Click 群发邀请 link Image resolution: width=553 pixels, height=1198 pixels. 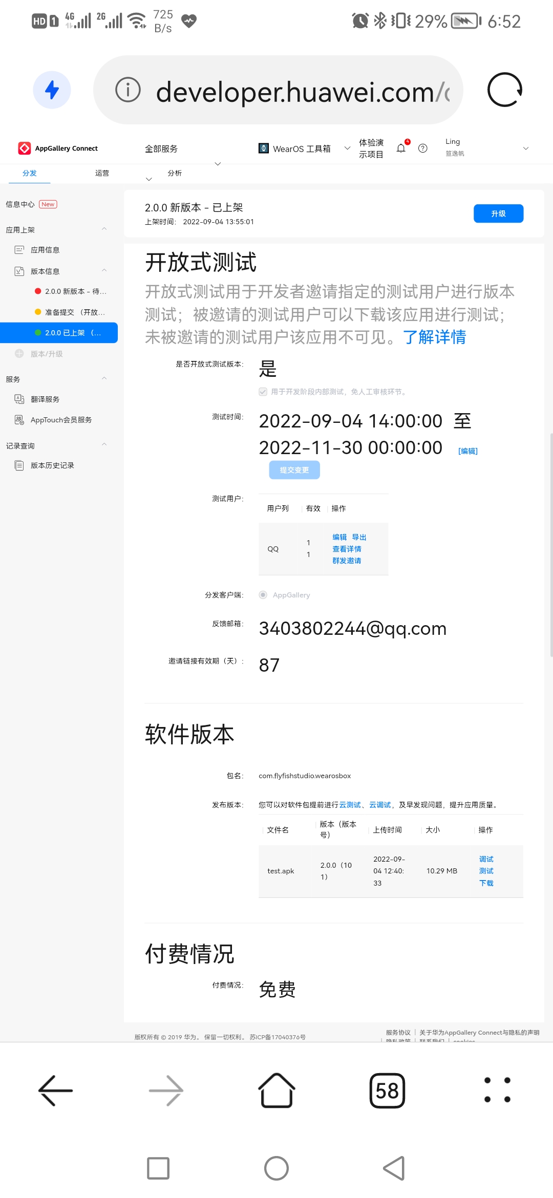[347, 561]
